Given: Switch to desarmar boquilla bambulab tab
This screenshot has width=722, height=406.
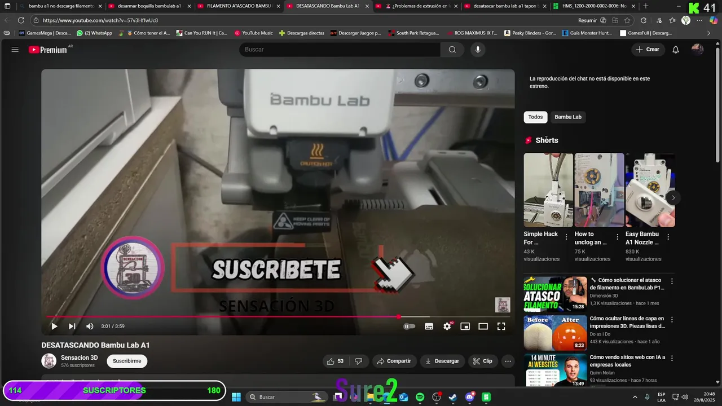Looking at the screenshot, I should 148,6.
